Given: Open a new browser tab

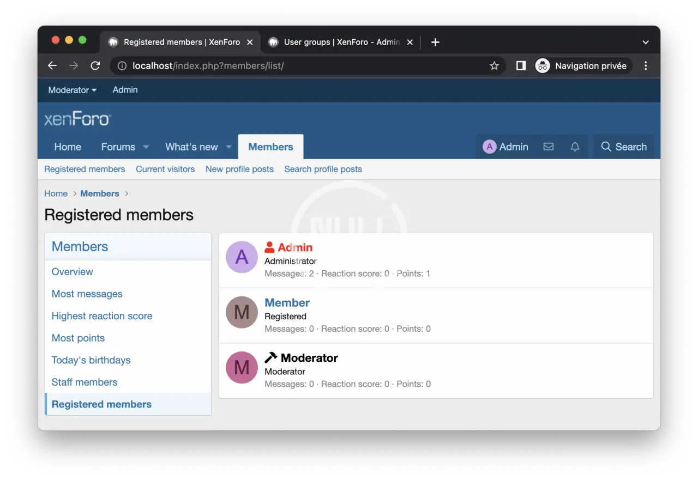Looking at the screenshot, I should [435, 42].
